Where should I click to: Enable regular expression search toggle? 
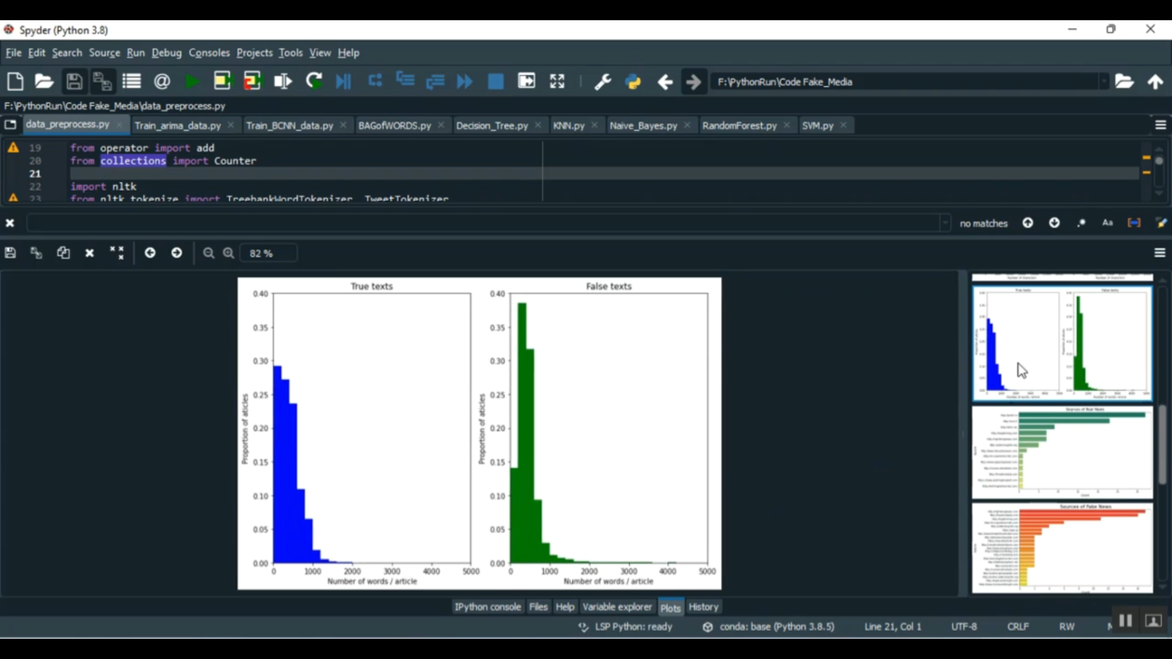1081,223
